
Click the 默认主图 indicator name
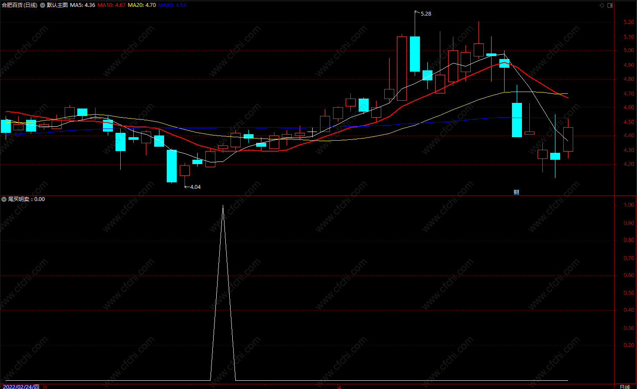coord(57,5)
